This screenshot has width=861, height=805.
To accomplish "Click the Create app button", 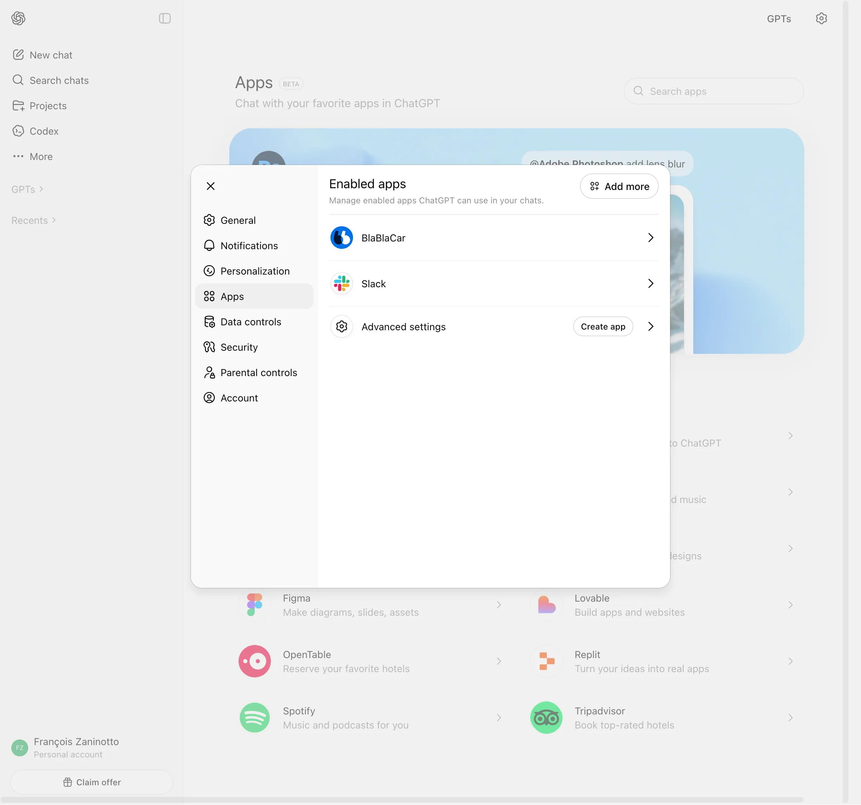I will pyautogui.click(x=603, y=326).
